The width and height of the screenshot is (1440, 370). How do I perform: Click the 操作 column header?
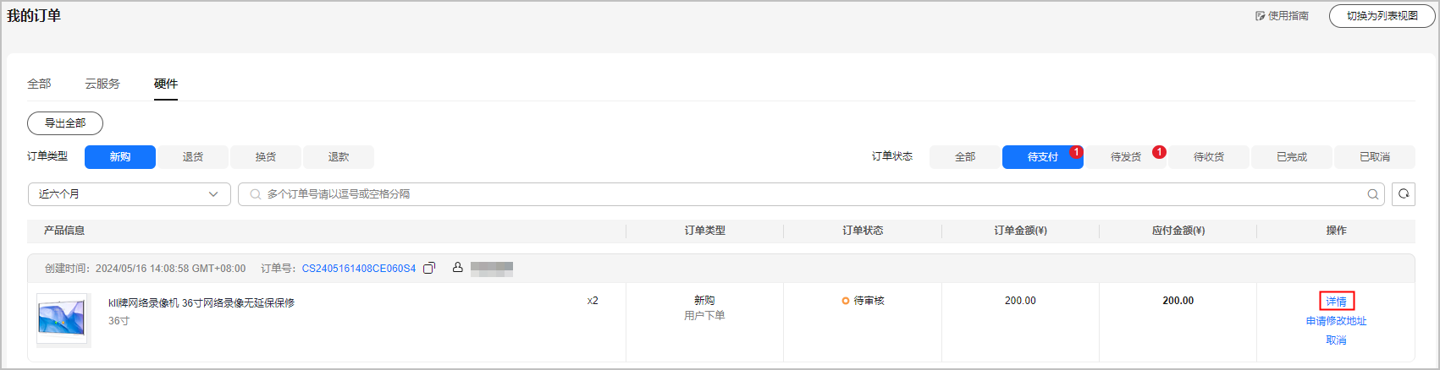coord(1337,231)
